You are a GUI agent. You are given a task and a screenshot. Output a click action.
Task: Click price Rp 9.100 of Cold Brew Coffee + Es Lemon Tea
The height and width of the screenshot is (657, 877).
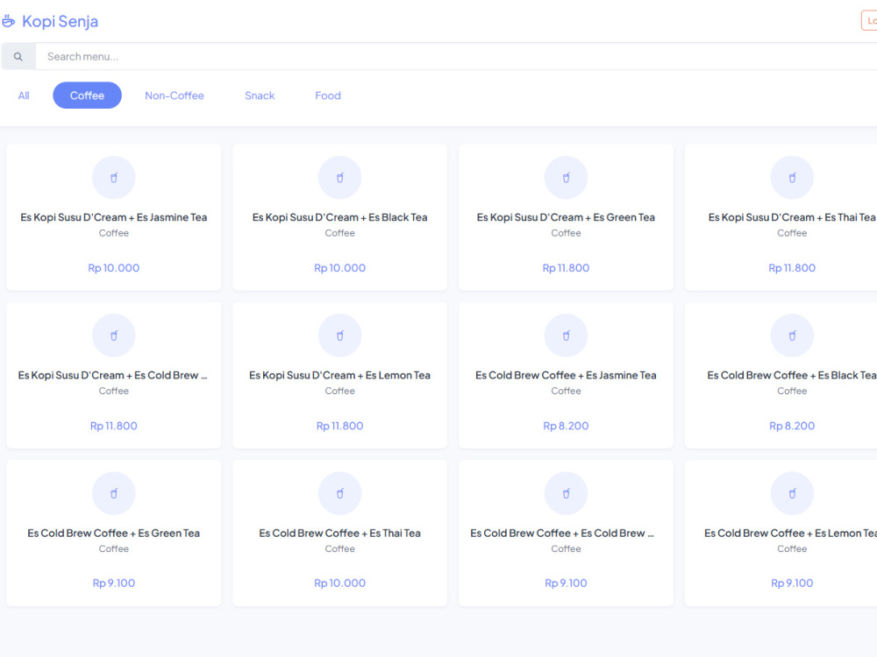792,583
